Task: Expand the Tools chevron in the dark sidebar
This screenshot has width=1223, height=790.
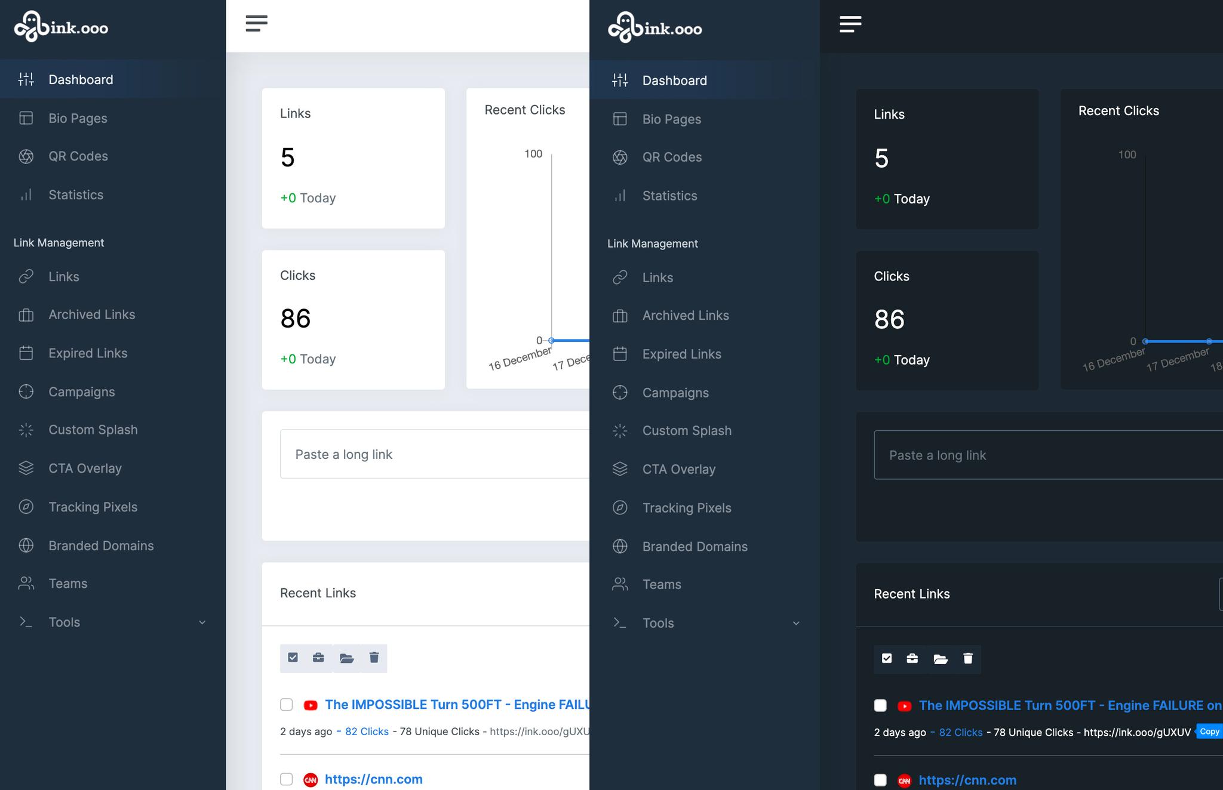Action: [796, 624]
